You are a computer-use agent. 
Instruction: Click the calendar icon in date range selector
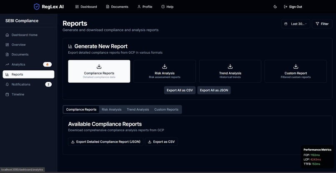(286, 24)
